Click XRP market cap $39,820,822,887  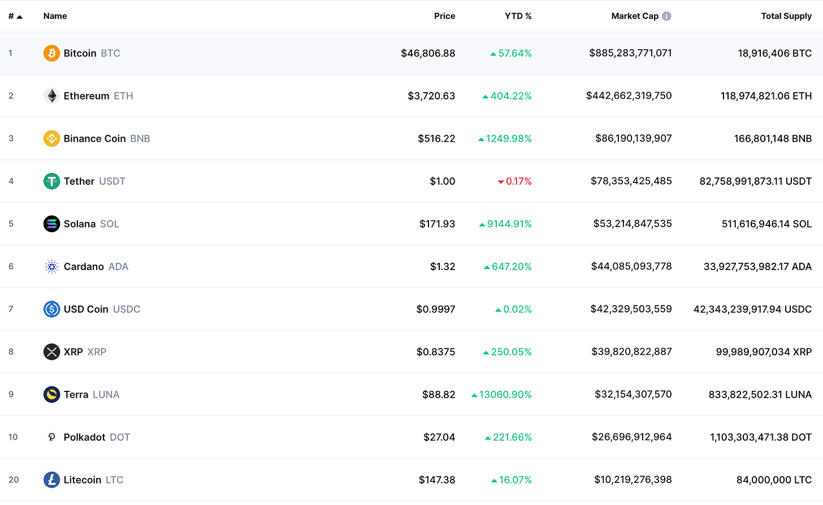click(632, 352)
